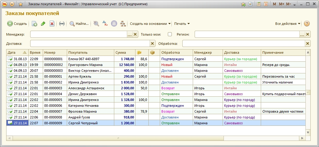This screenshot has height=147, width=319.
Task: Expand the Все действия menu
Action: coord(288,24)
